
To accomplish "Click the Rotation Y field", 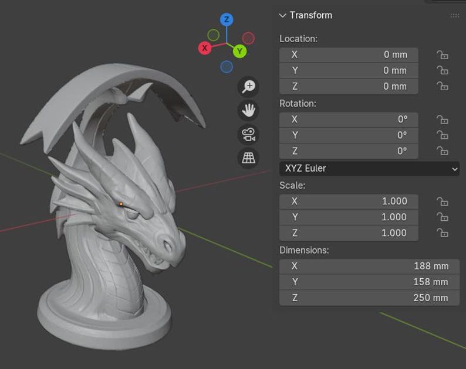I will (x=349, y=135).
